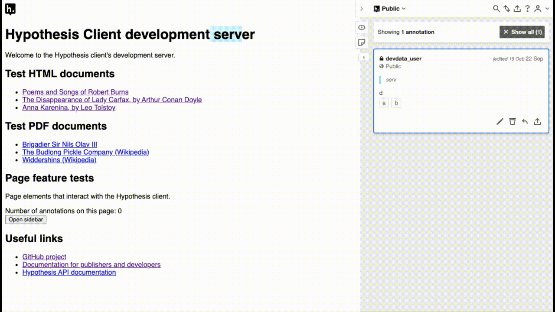Toggle highlight visibility with the eye icon
This screenshot has height=312, width=555.
pyautogui.click(x=362, y=27)
